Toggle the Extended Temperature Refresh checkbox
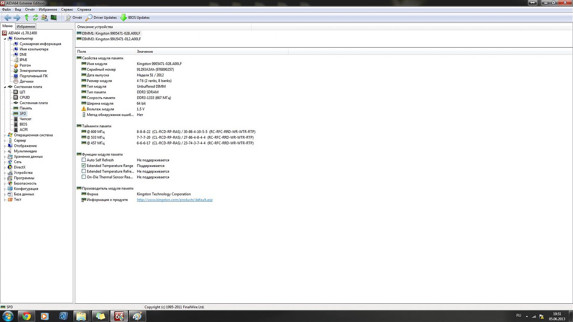The height and width of the screenshot is (322, 573). pos(84,171)
